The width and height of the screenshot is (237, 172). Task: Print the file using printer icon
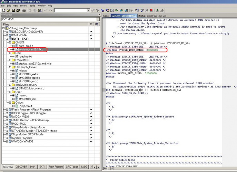24,10
